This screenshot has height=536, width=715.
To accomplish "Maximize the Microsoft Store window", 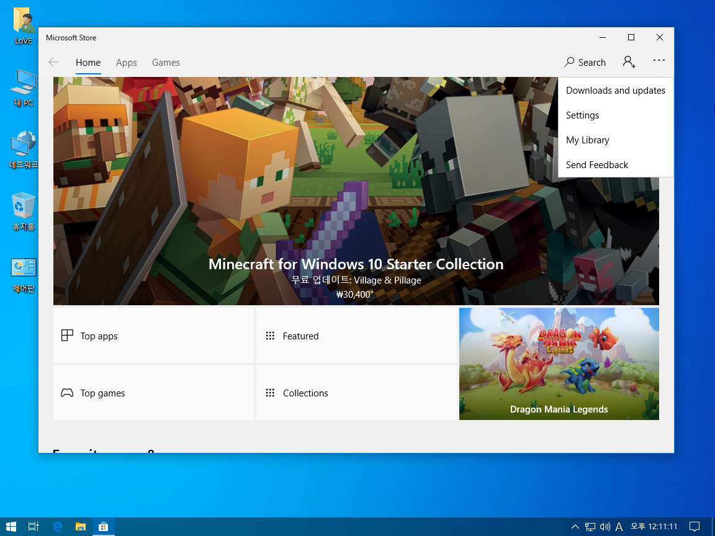I will coord(631,37).
